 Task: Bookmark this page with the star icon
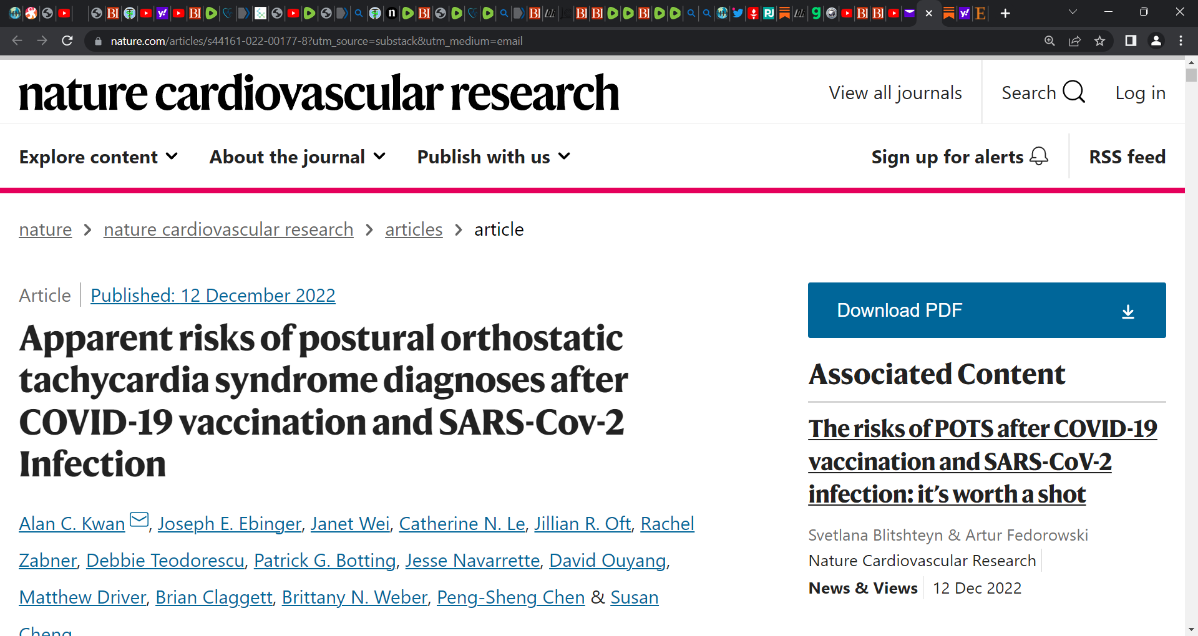pyautogui.click(x=1099, y=41)
